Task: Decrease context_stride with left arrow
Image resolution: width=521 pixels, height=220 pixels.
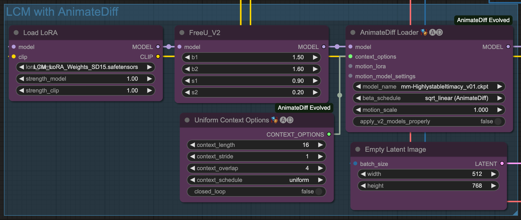Action: point(193,157)
